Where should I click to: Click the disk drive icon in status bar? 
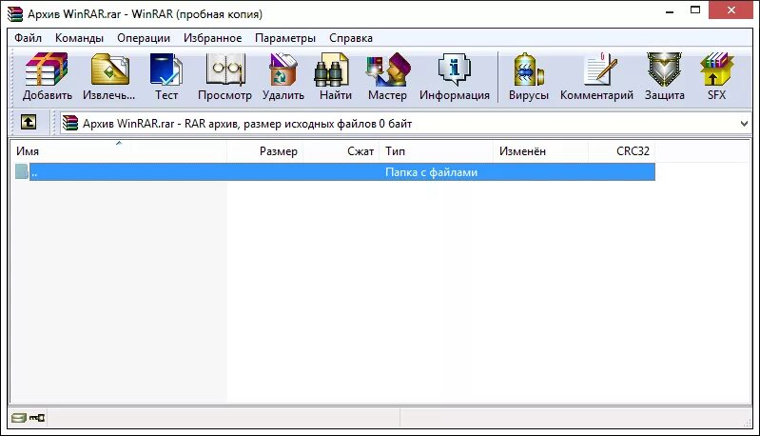(18, 418)
